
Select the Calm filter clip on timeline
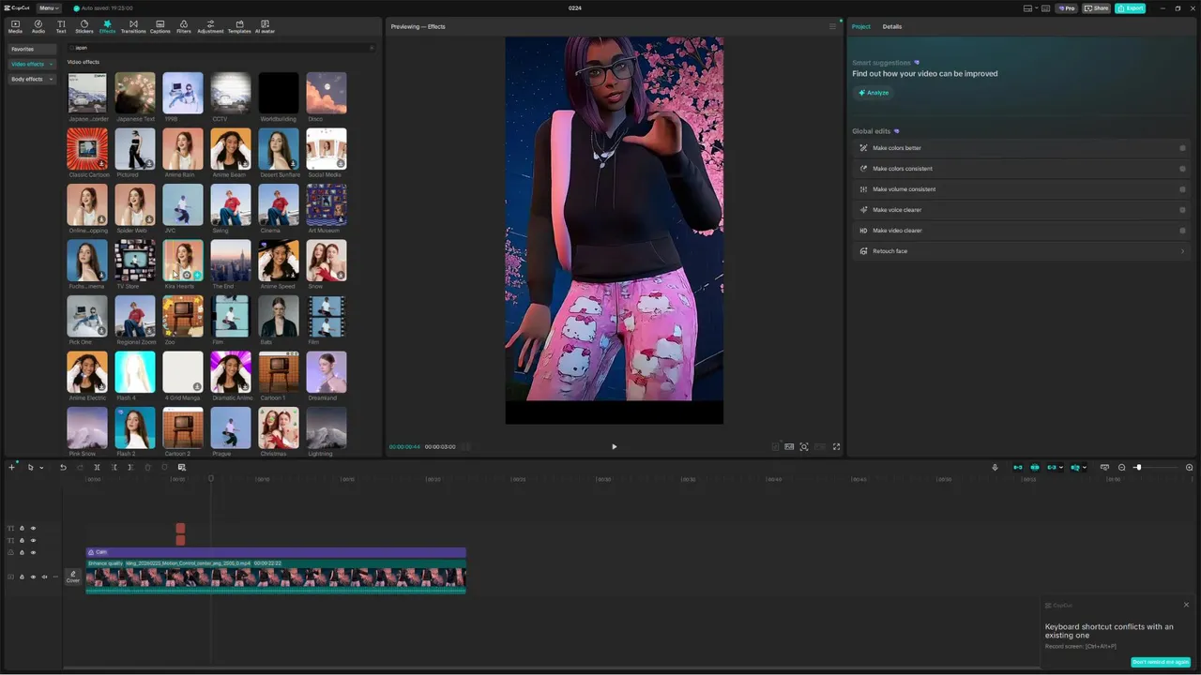276,552
